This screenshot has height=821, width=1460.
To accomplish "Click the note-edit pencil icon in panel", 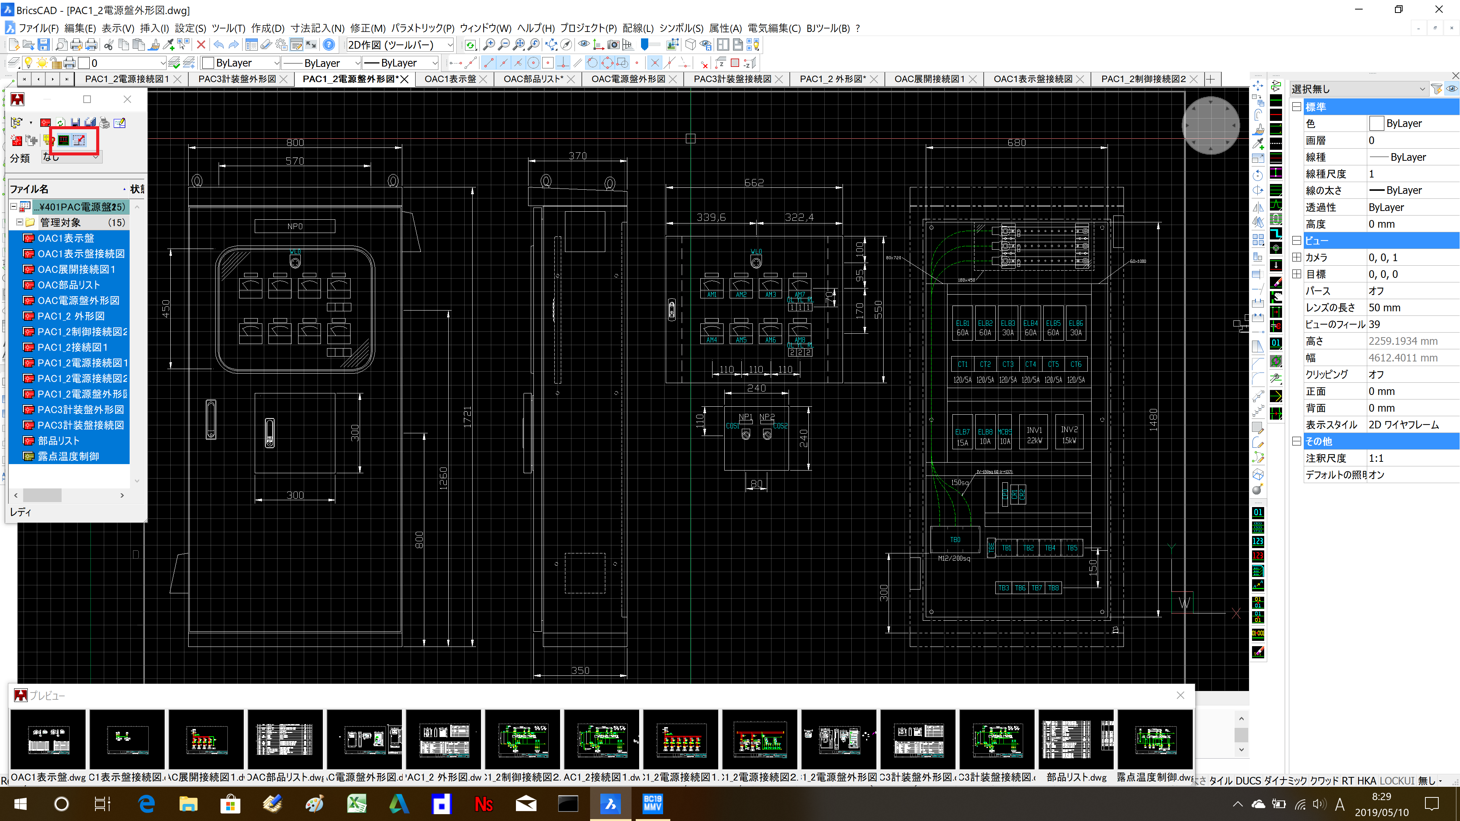I will pos(120,122).
